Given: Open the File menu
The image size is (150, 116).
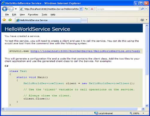Looking at the screenshot, I should point(7,15).
